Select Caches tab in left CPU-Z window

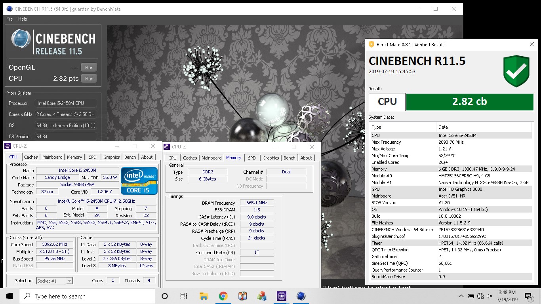point(31,157)
